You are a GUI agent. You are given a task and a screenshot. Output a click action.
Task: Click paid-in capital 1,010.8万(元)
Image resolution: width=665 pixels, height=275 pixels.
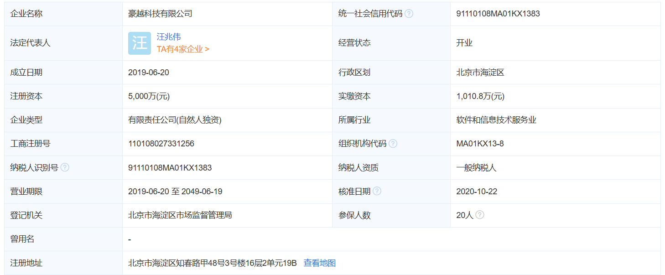tap(480, 96)
